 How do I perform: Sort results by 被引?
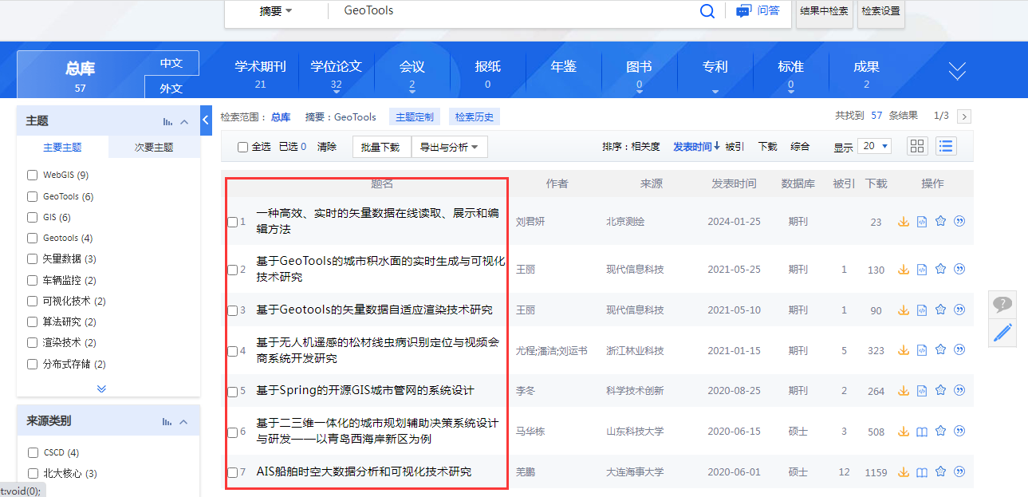(x=735, y=147)
